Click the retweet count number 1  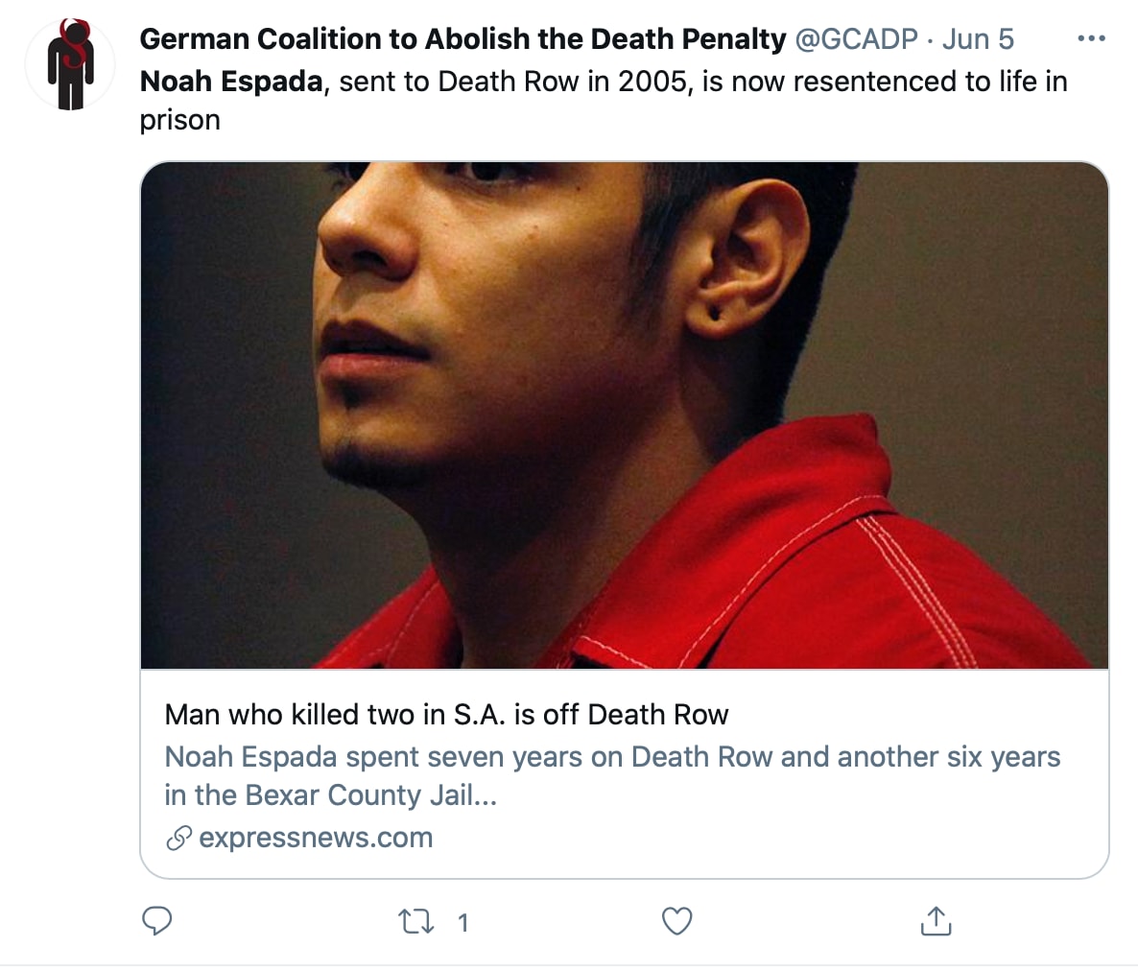462,923
